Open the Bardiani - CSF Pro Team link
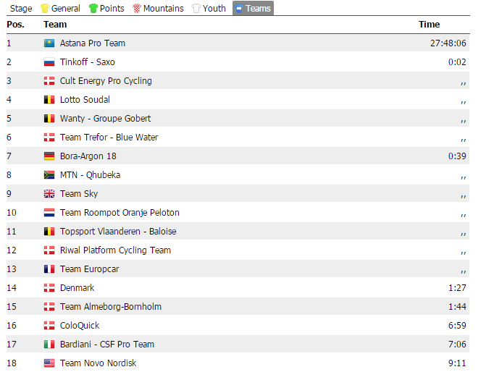The width and height of the screenshot is (481, 380). 107,345
